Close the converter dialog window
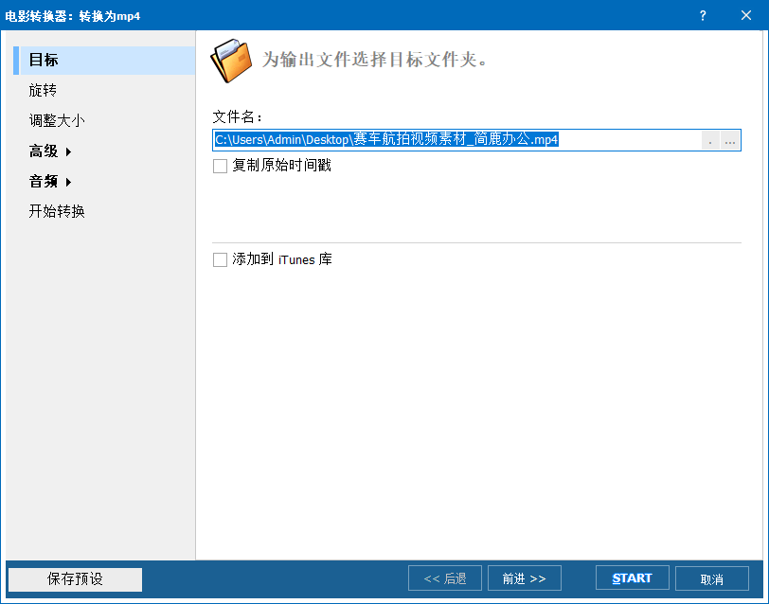This screenshot has height=604, width=769. coord(747,15)
